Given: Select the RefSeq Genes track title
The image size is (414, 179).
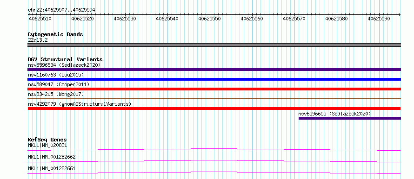Looking at the screenshot, I should tap(47, 140).
